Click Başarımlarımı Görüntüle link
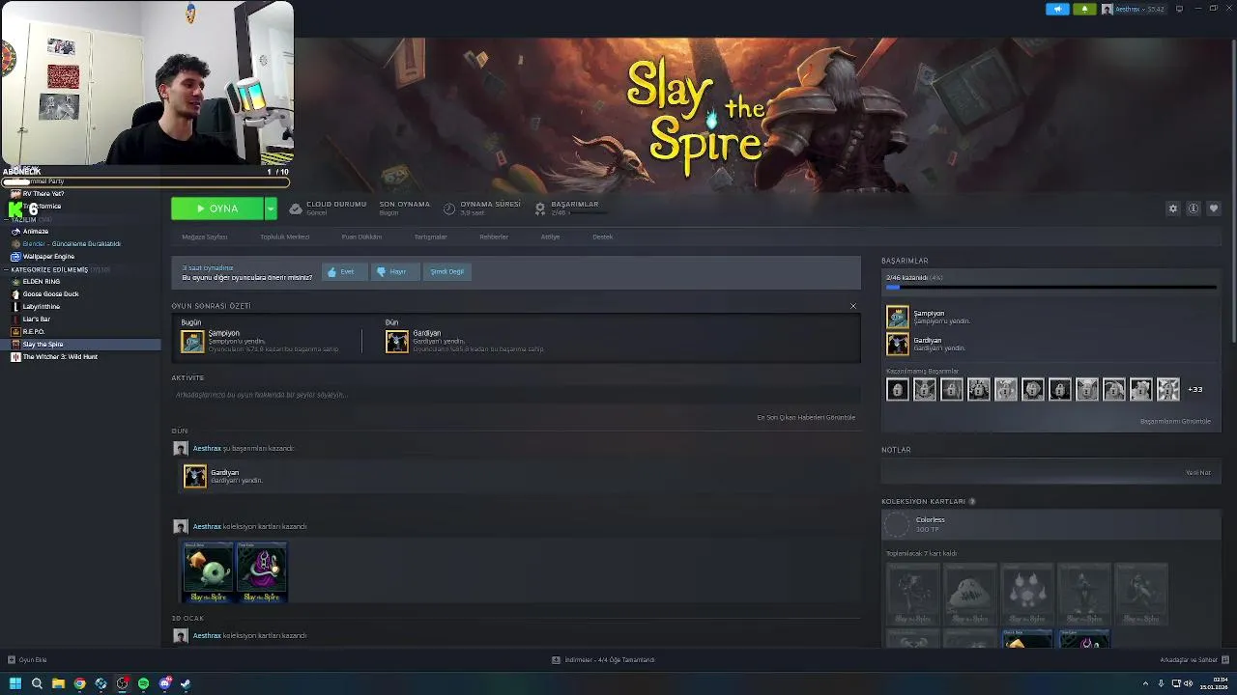Screen dimensions: 1237x695 coord(1175,421)
